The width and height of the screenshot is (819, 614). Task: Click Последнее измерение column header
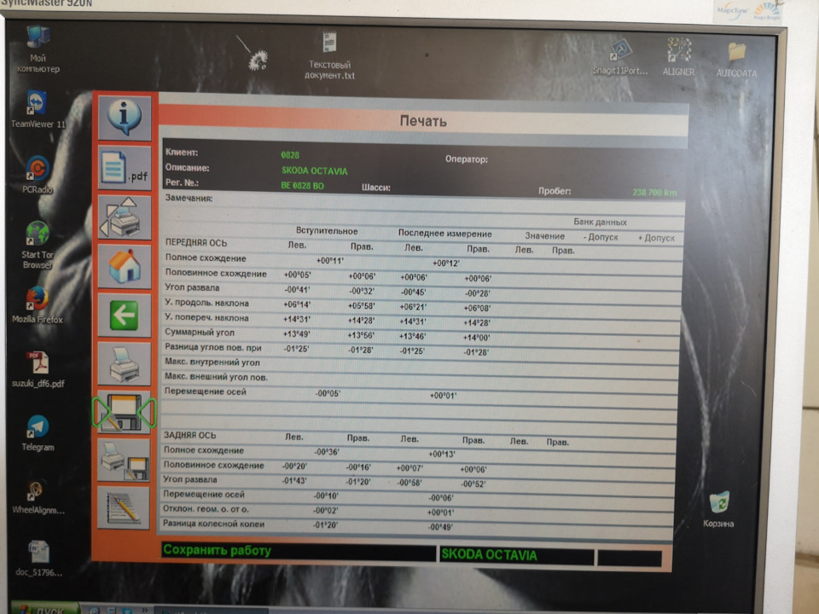445,234
